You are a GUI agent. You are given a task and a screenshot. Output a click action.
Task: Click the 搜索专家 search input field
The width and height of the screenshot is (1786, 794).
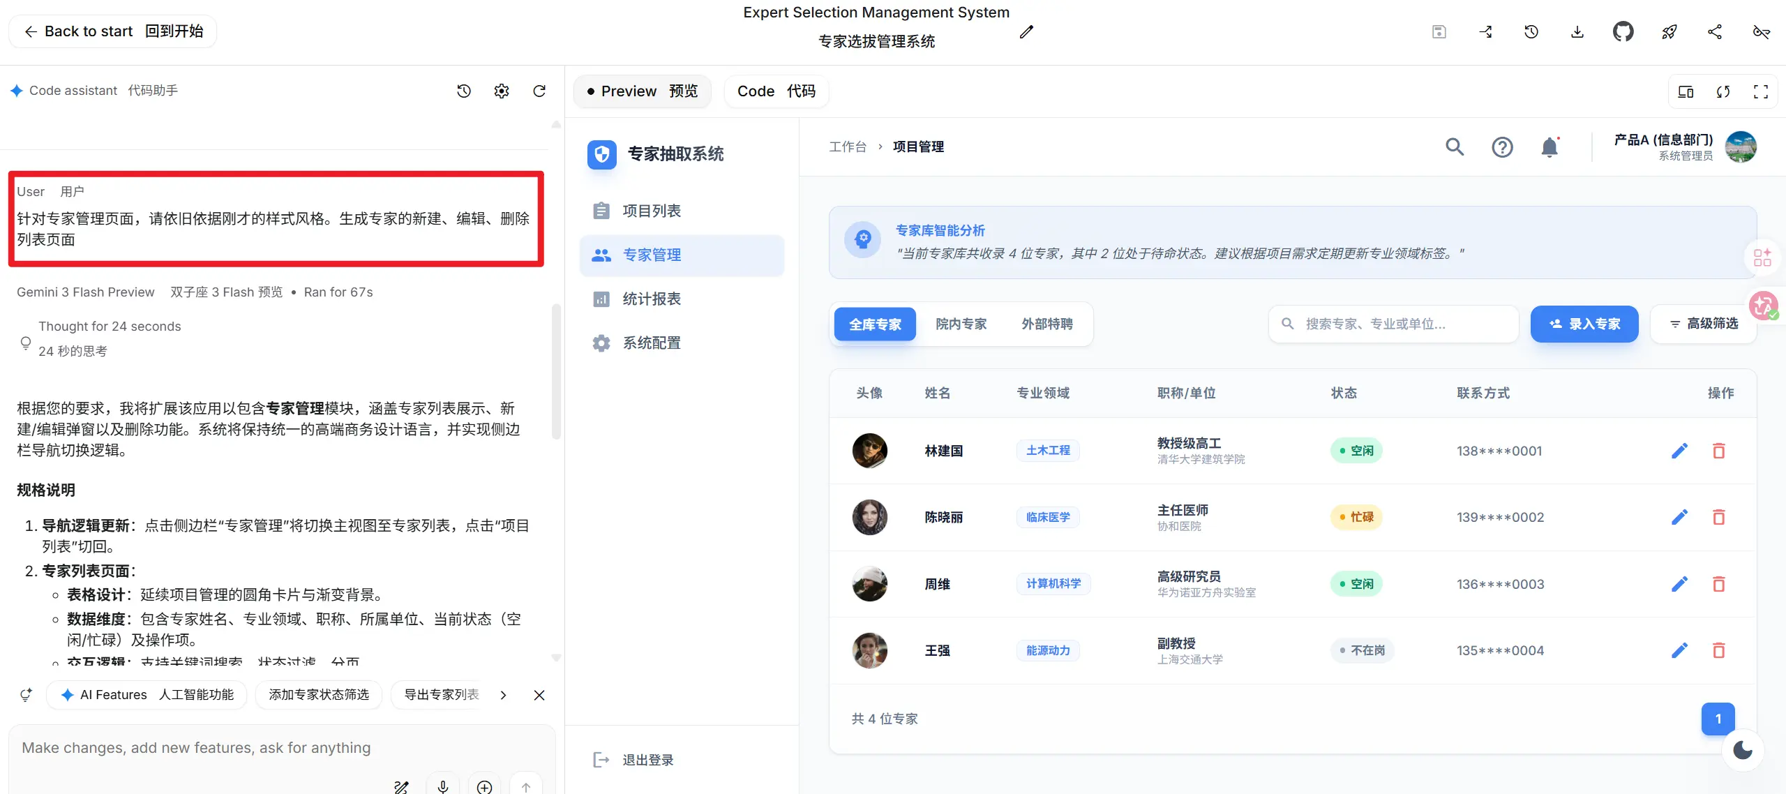pos(1393,324)
